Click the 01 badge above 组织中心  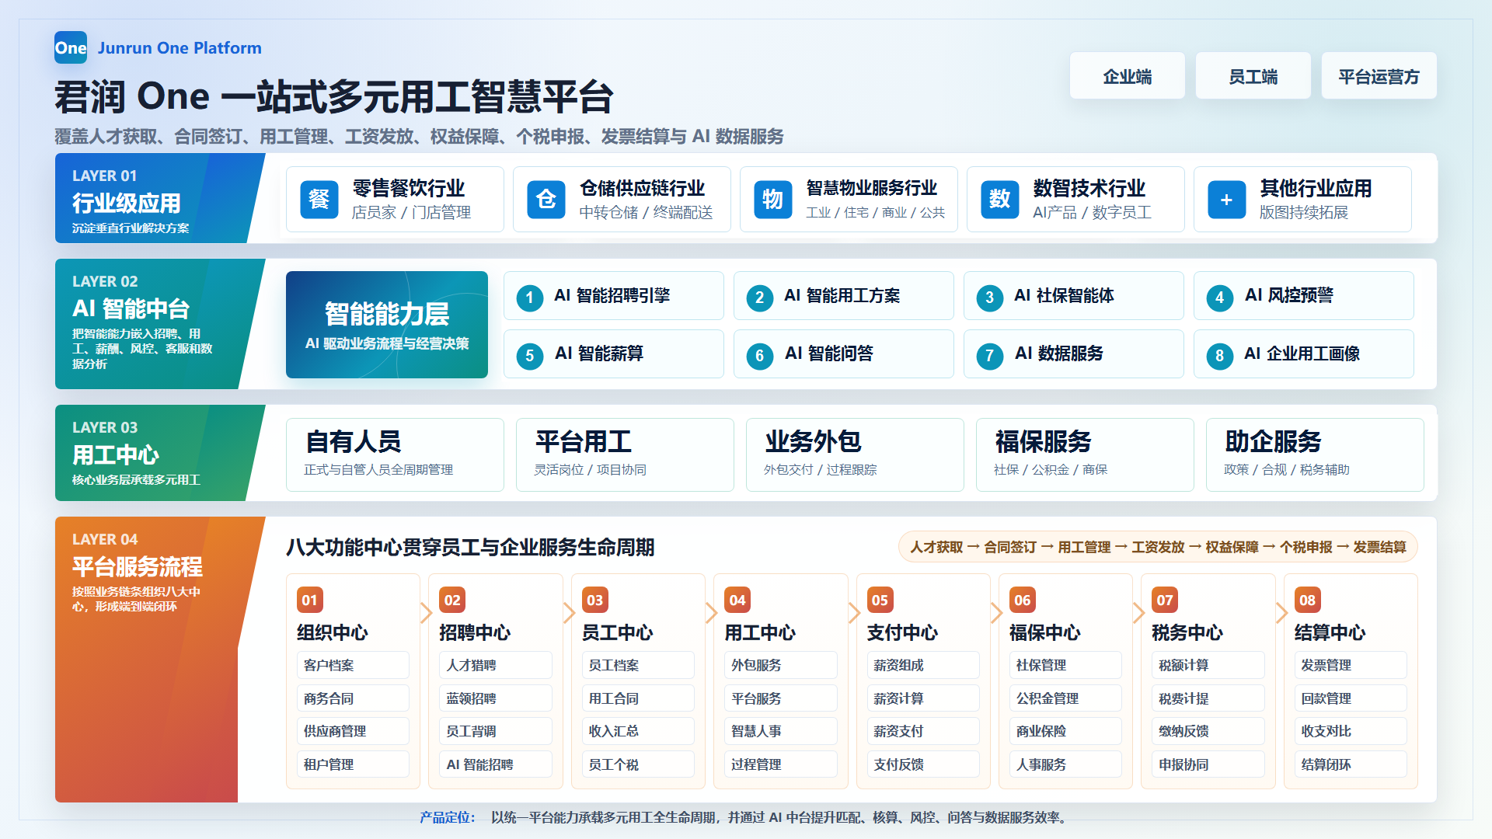pos(310,600)
